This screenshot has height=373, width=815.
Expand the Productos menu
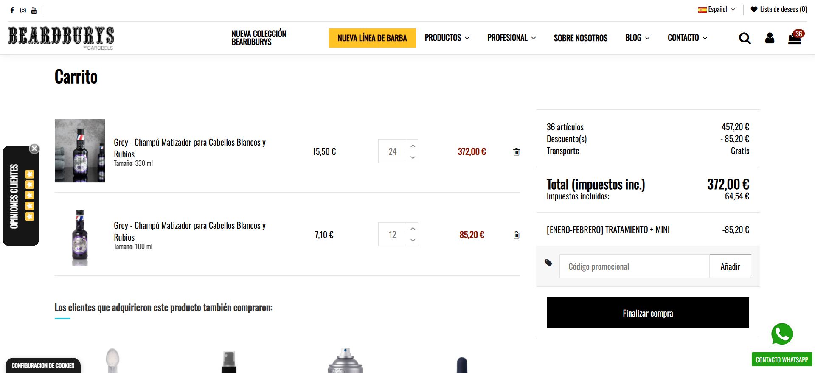point(447,38)
